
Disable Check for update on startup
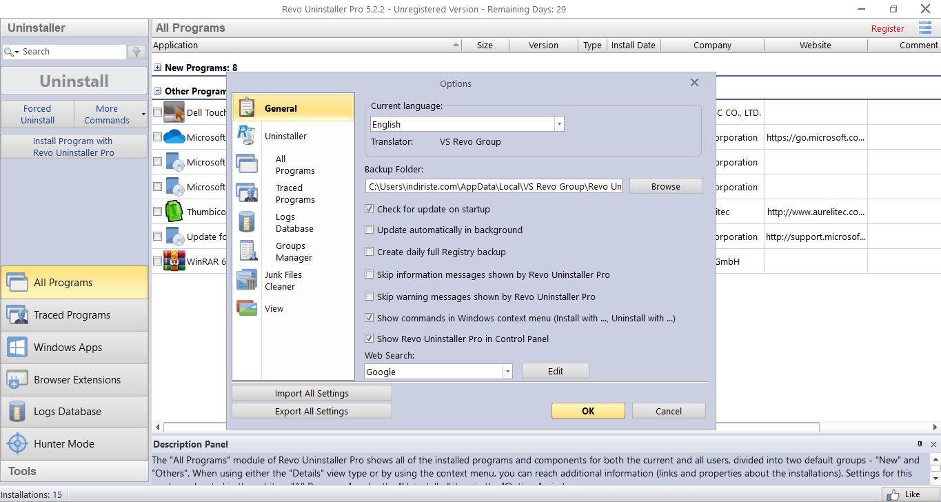pyautogui.click(x=370, y=209)
